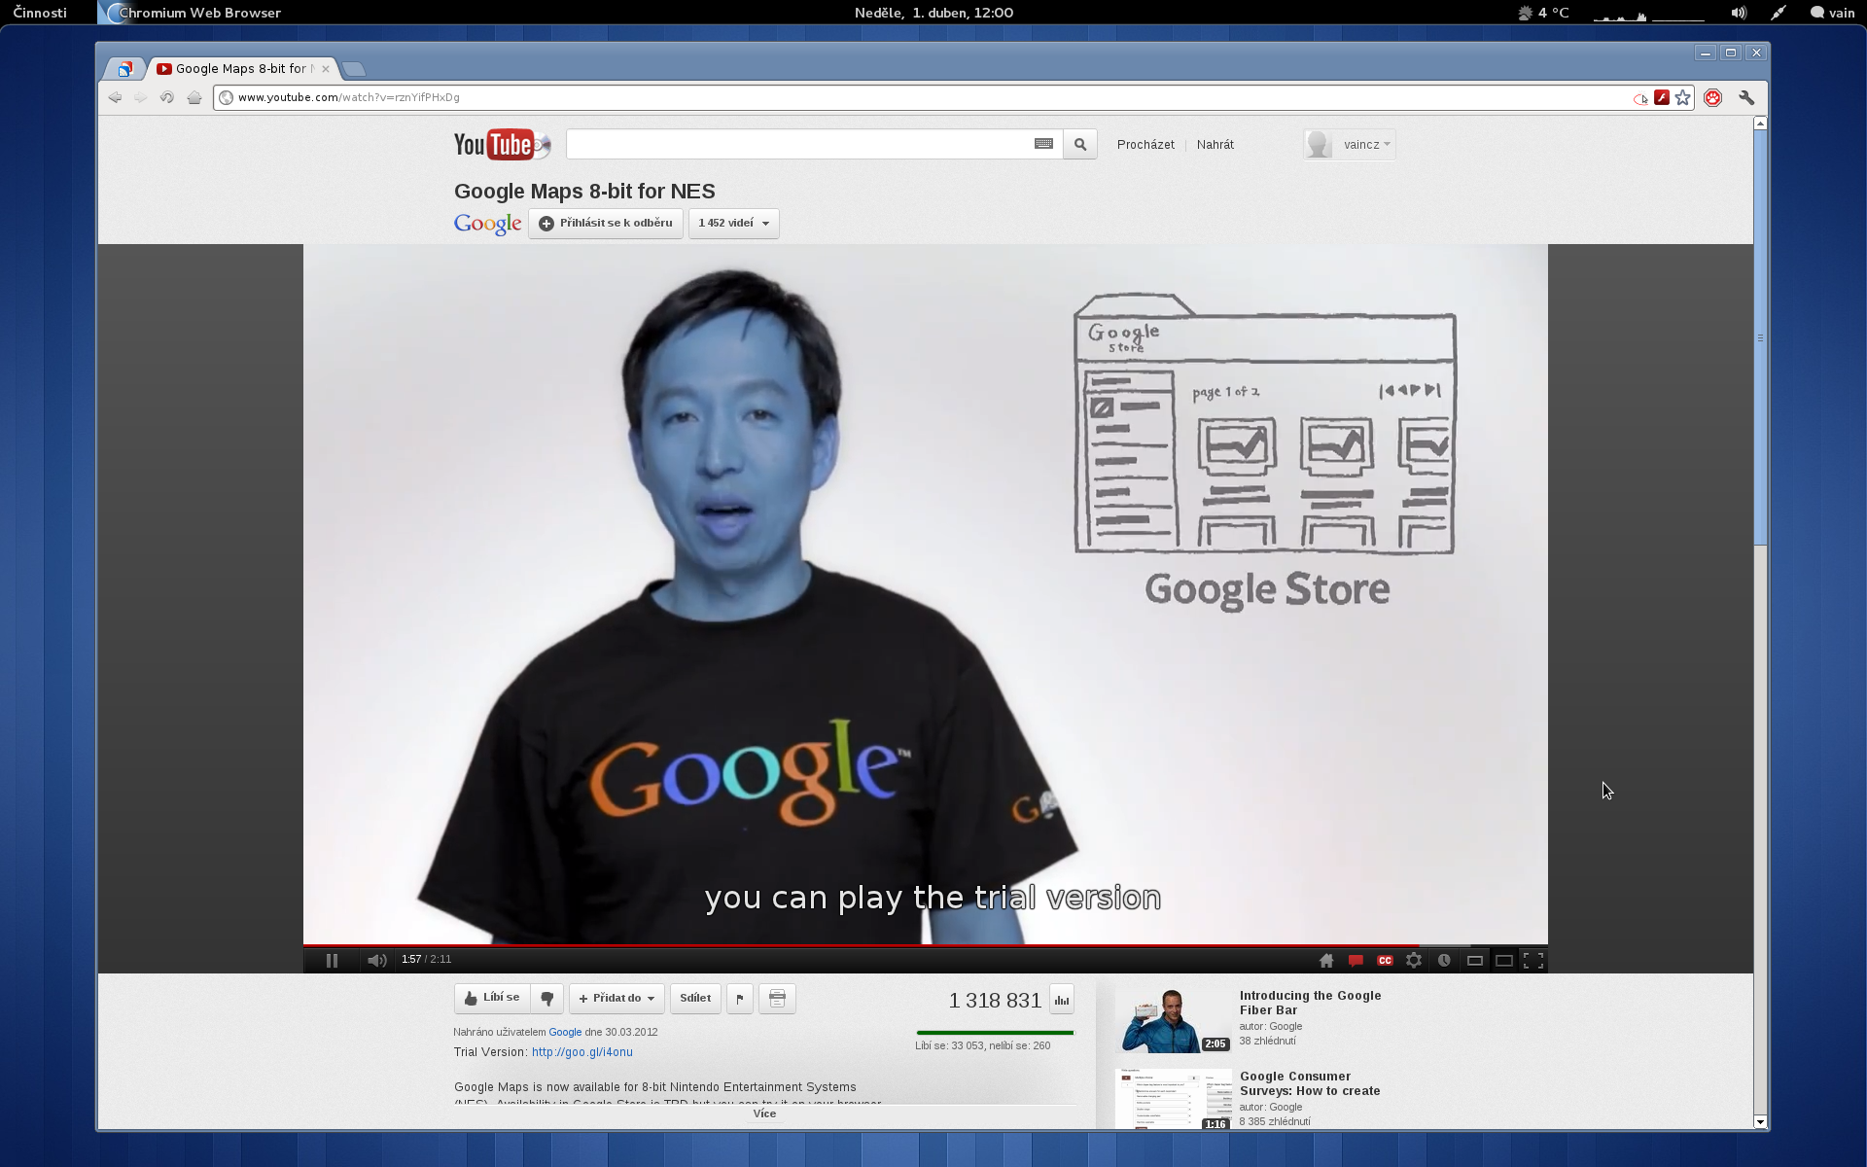
Task: Enter fullscreen video mode
Action: 1533,960
